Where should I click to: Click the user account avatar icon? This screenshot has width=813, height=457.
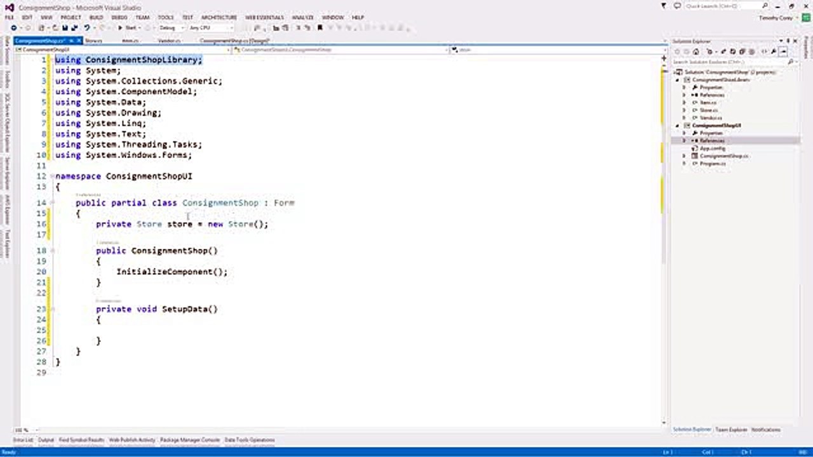(x=805, y=18)
